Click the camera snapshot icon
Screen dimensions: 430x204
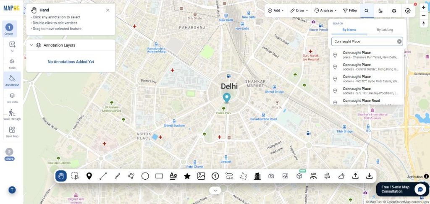(x=271, y=176)
